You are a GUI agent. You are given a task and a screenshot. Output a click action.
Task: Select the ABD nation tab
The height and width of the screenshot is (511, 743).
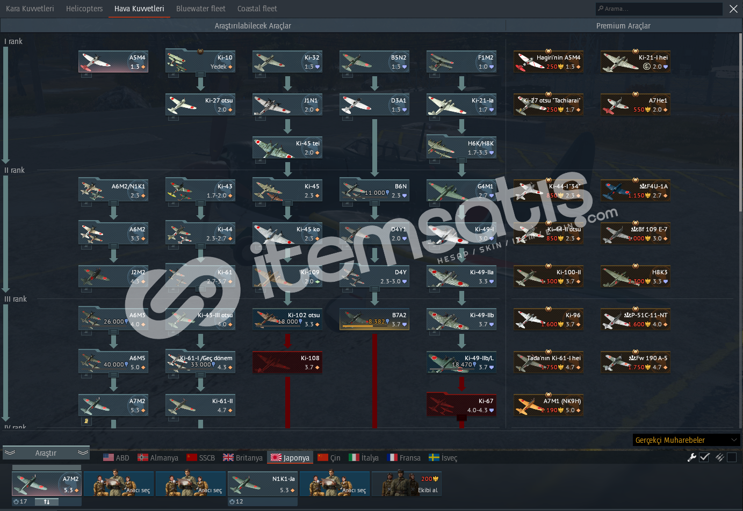click(116, 458)
